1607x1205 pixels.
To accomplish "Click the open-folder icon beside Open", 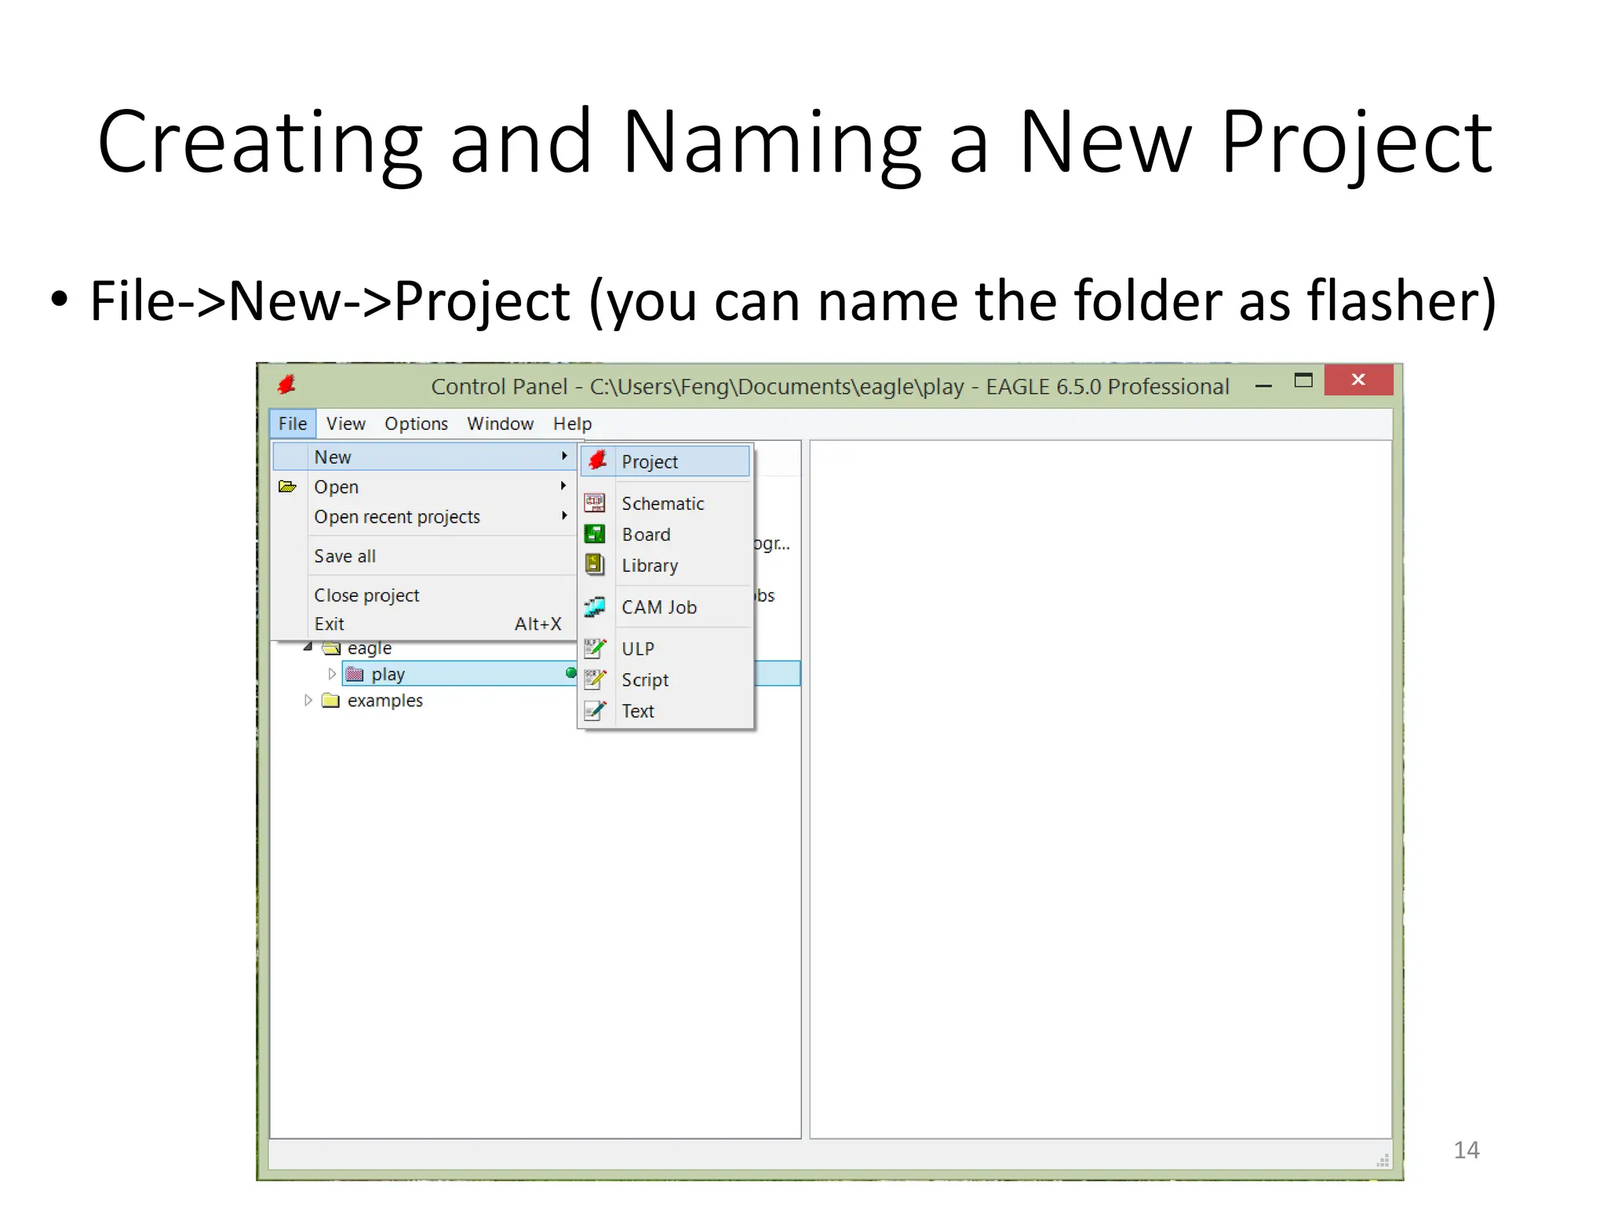I will pyautogui.click(x=288, y=486).
